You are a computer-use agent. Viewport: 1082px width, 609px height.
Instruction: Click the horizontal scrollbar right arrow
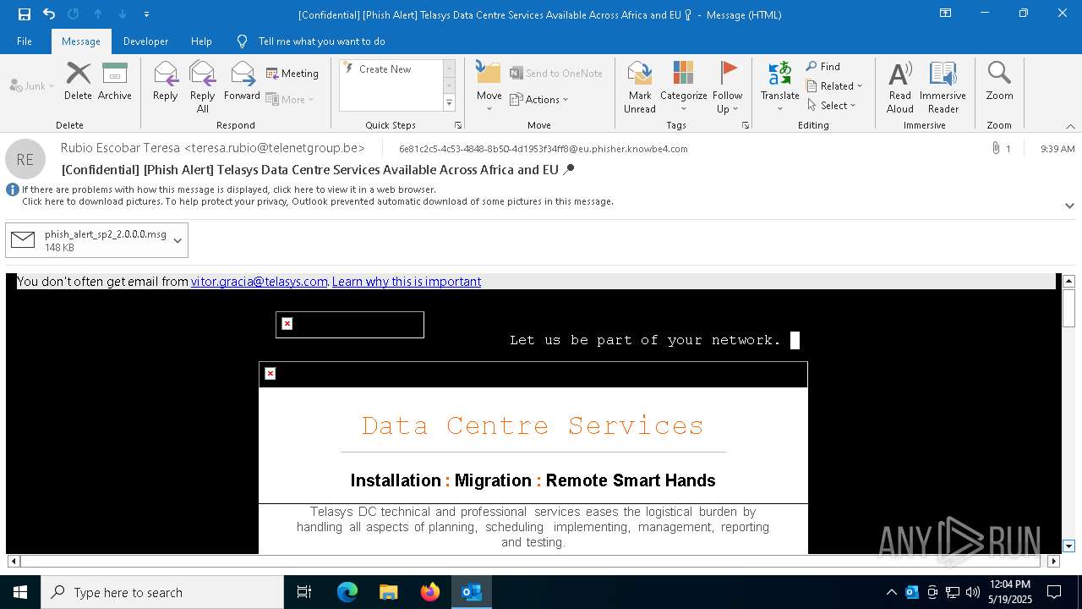click(1053, 561)
